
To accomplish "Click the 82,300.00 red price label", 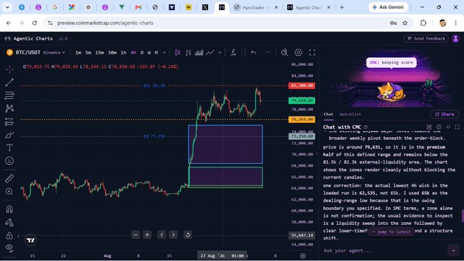I will coord(302,86).
